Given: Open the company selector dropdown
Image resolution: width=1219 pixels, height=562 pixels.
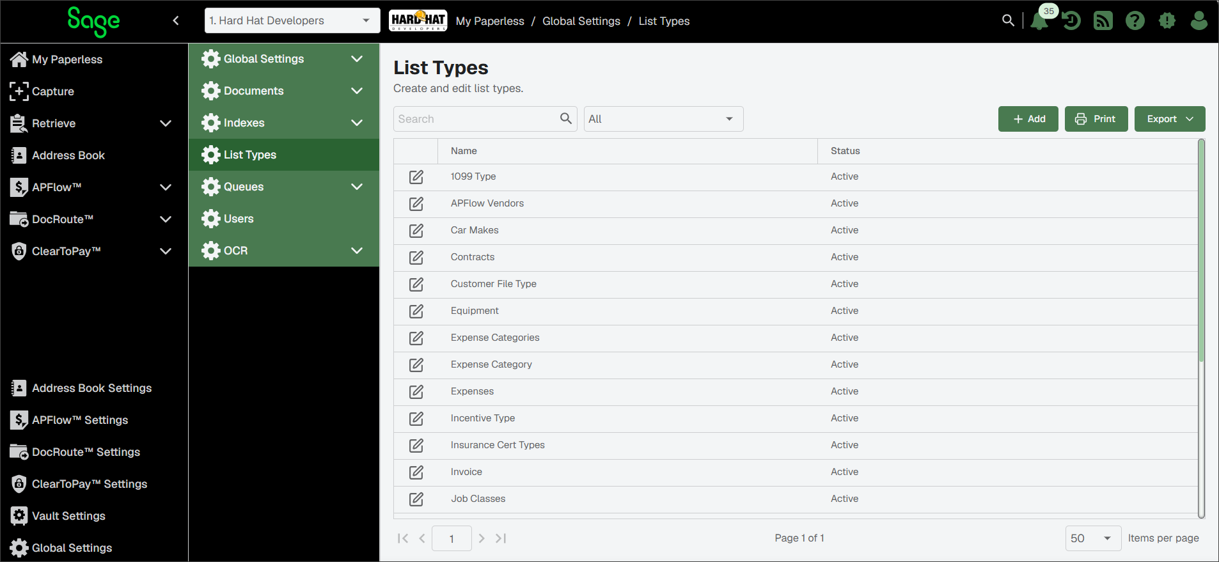Looking at the screenshot, I should (292, 20).
